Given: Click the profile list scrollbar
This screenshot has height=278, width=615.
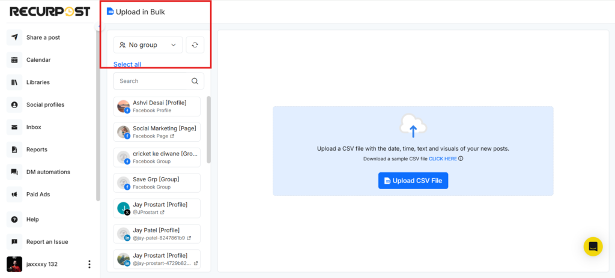Looking at the screenshot, I should pos(208,130).
